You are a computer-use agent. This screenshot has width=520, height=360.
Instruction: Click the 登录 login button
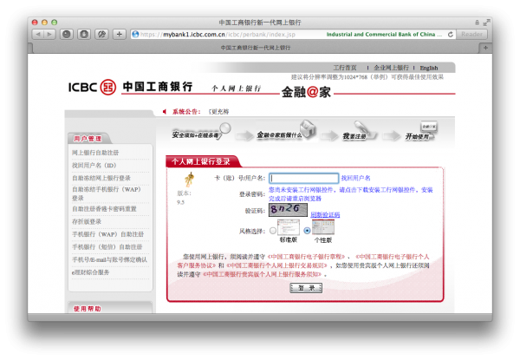(x=306, y=288)
